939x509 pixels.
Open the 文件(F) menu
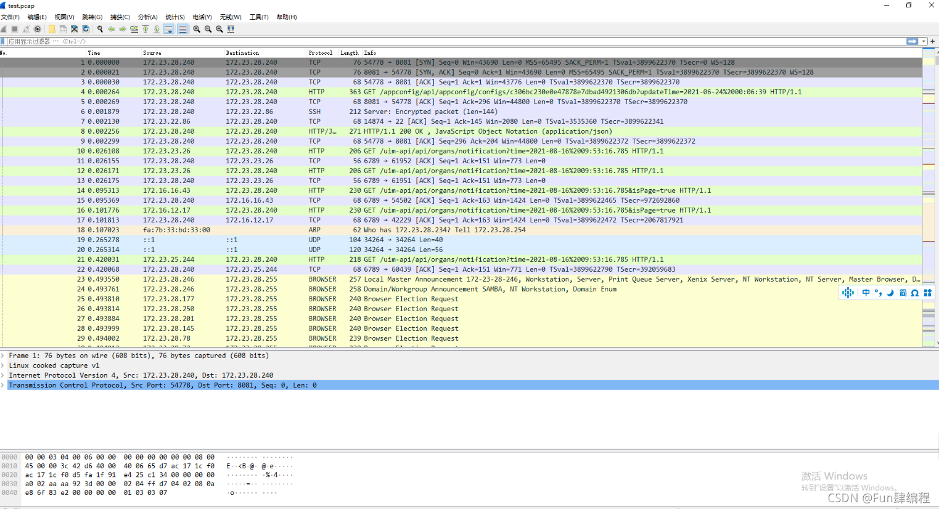coord(10,17)
